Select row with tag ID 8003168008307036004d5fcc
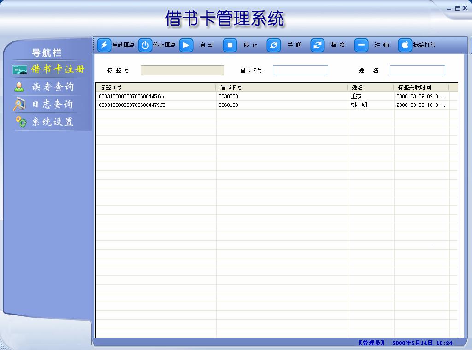 277,96
